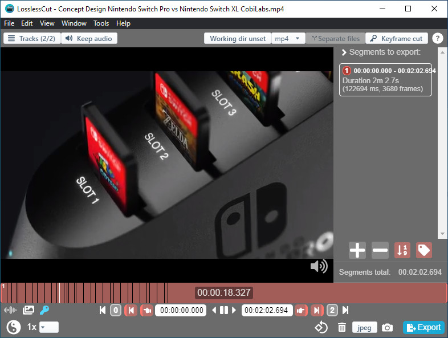448x338 pixels.
Task: Open the playback speed dropdown
Action: tap(49, 327)
